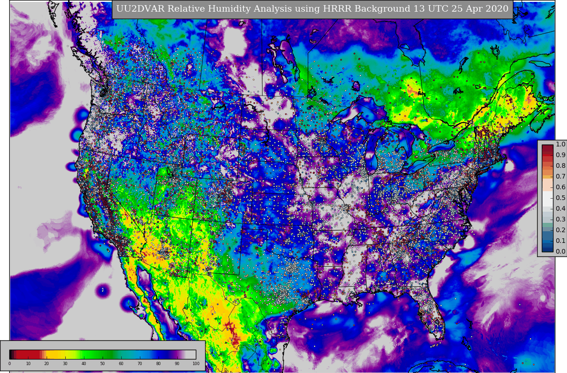This screenshot has width=567, height=373.
Task: Click the 0.0 label on right colorbar
Action: 560,252
